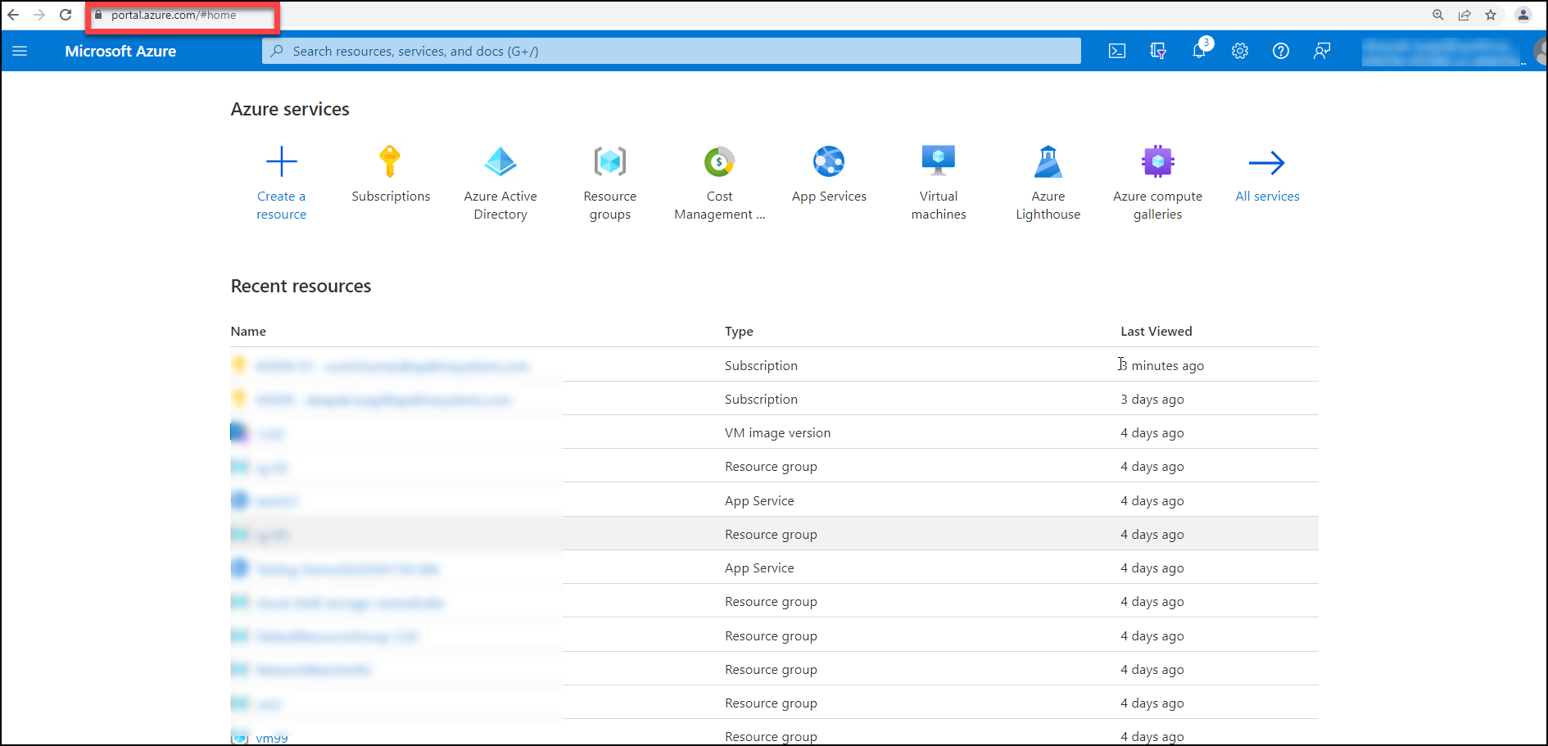Focus the Search resources, services, and docs box
This screenshot has height=746, width=1548.
tap(671, 51)
